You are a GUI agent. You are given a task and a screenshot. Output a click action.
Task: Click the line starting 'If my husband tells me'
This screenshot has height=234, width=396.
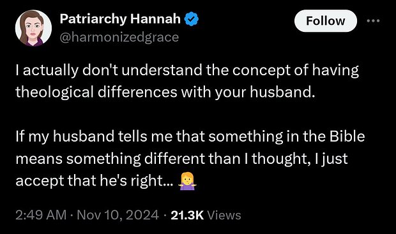pos(190,136)
